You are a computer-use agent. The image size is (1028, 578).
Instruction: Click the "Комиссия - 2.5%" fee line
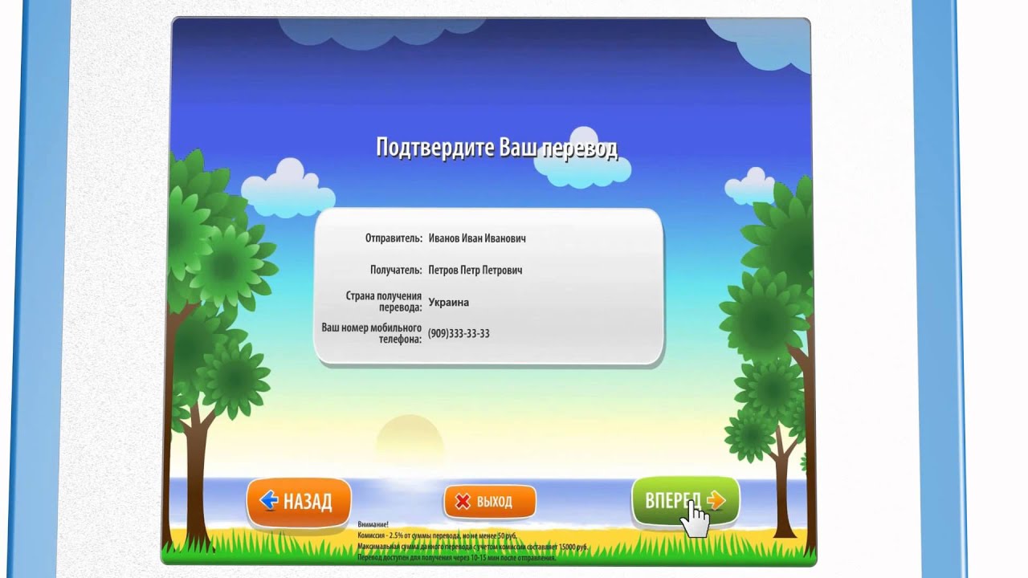[437, 535]
